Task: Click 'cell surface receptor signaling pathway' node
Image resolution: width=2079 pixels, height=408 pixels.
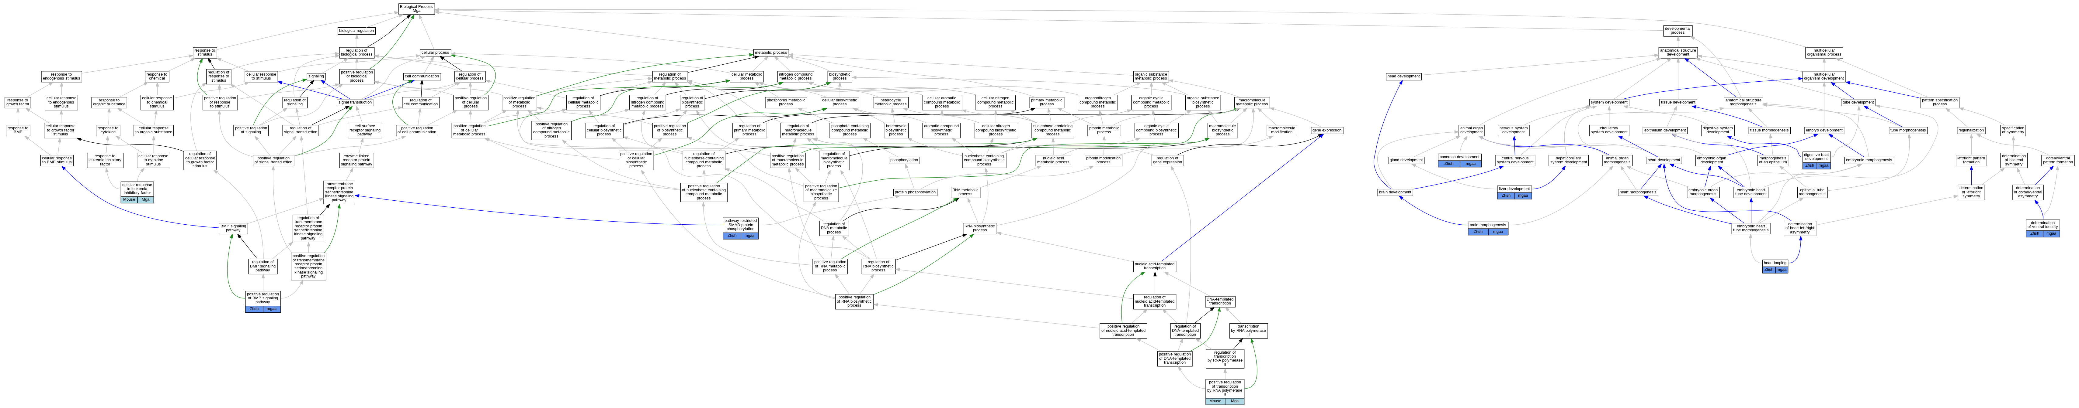Action: click(x=365, y=130)
